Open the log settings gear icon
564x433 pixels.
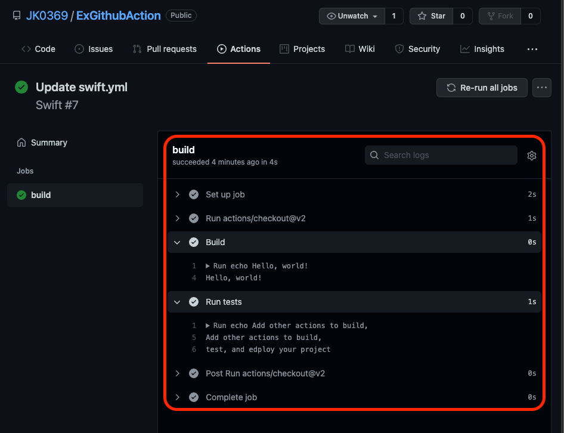532,156
